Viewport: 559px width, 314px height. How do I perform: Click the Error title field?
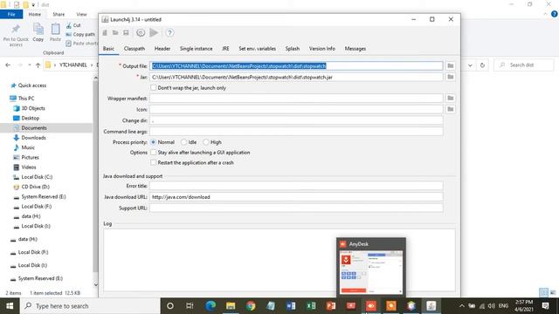tap(296, 186)
